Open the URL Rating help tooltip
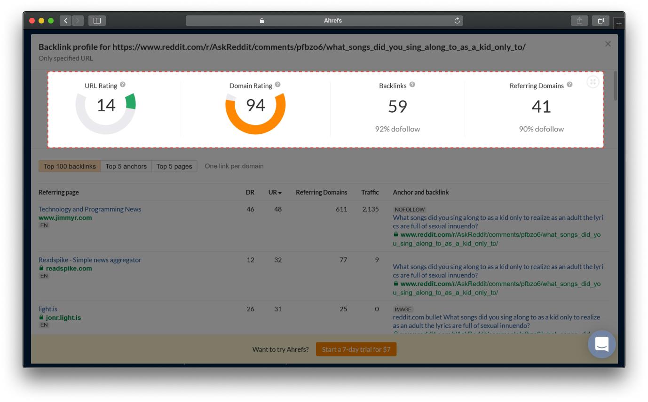This screenshot has width=648, height=402. pyautogui.click(x=123, y=85)
